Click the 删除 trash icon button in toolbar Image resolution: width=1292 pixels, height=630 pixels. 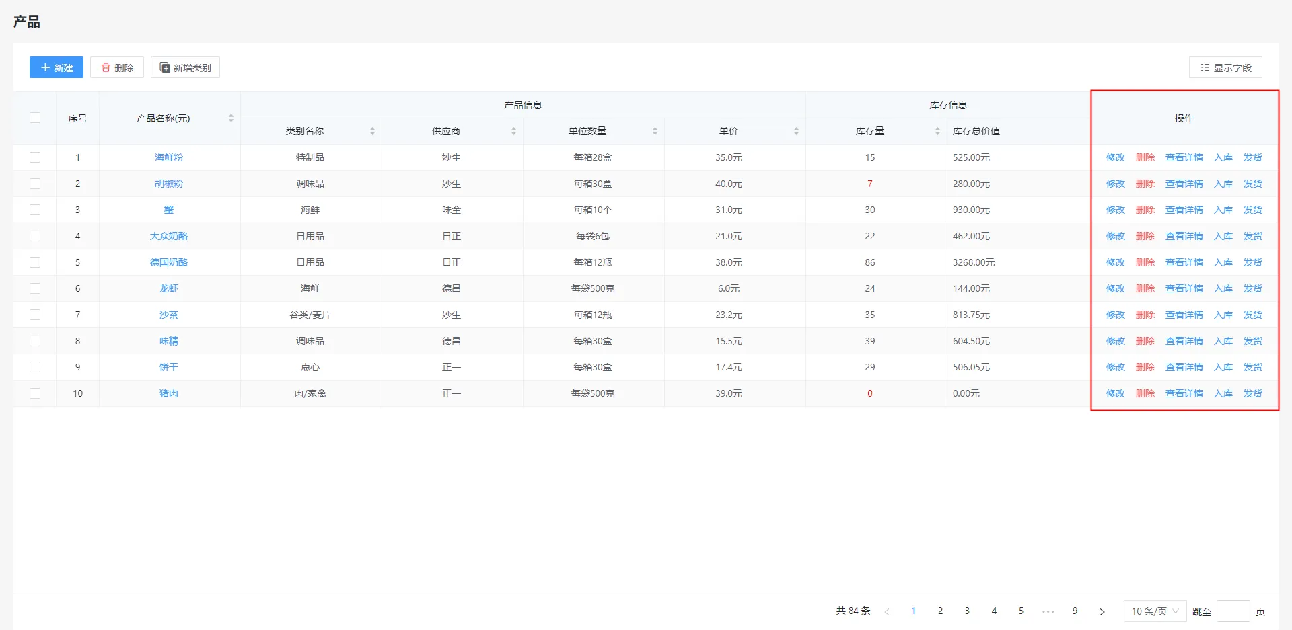117,67
